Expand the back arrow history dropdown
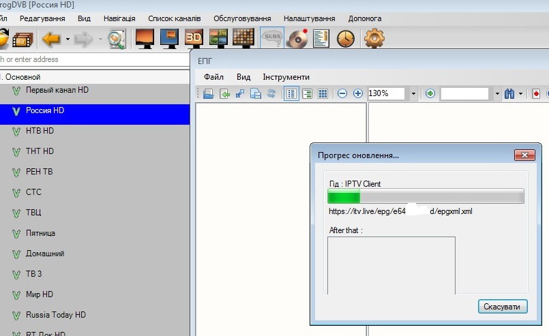 click(68, 40)
